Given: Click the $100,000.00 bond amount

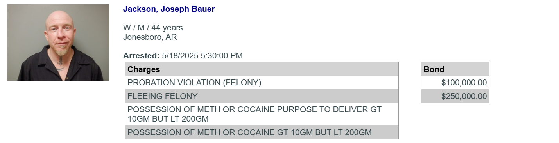Looking at the screenshot, I should 464,83.
